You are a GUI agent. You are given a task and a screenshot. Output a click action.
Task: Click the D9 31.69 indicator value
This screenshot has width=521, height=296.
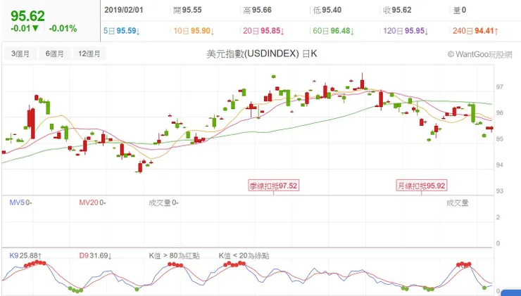[95, 255]
